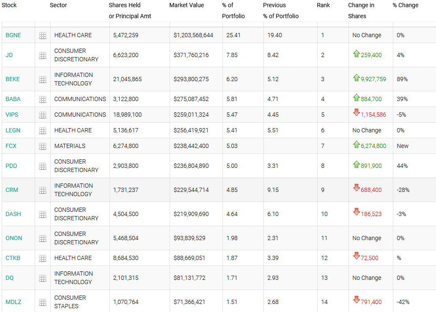Click the green up arrow in BEKE row
This screenshot has height=312, width=436.
tap(356, 78)
